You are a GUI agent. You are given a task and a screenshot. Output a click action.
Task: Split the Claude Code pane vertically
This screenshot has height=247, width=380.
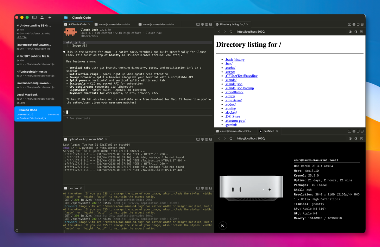pos(207,25)
